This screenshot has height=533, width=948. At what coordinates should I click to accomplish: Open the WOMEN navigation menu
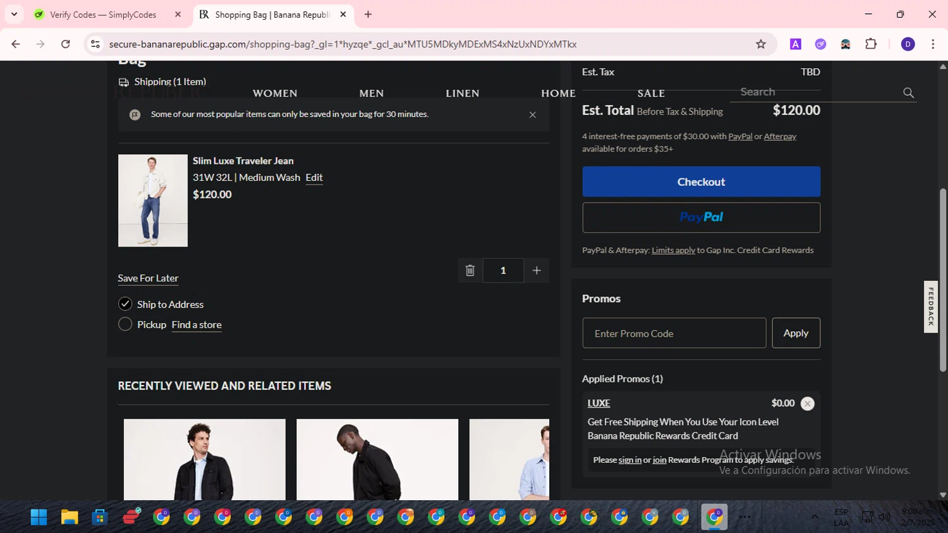point(275,93)
